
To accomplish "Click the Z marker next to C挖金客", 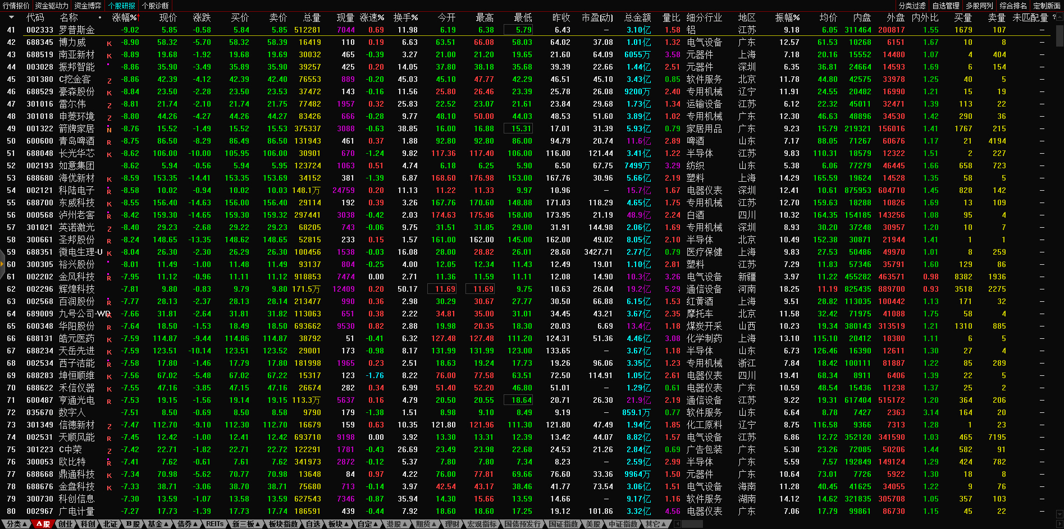I will tap(109, 80).
